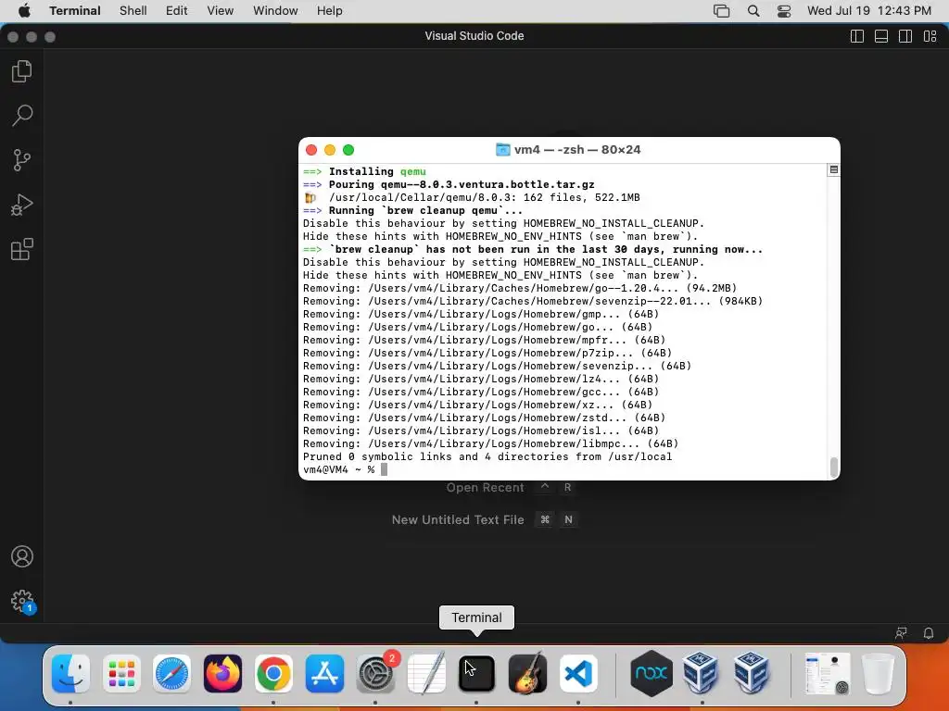The image size is (949, 711).
Task: Open the View menu
Action: [x=221, y=11]
